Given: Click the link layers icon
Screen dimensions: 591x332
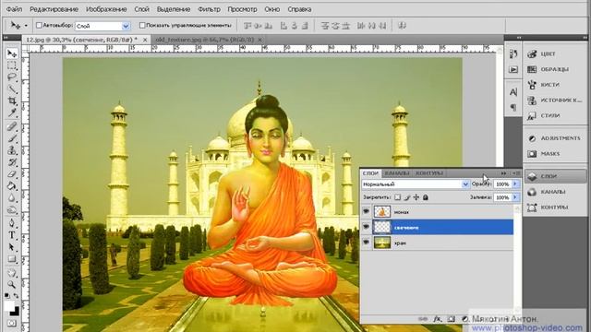Looking at the screenshot, I should pos(423,319).
